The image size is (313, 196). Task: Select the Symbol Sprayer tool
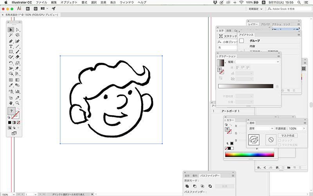click(11, 91)
